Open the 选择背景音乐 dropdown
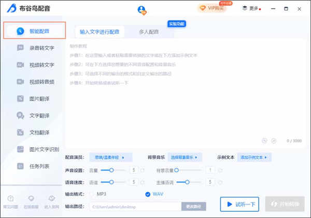This screenshot has width=311, height=218. pos(185,157)
